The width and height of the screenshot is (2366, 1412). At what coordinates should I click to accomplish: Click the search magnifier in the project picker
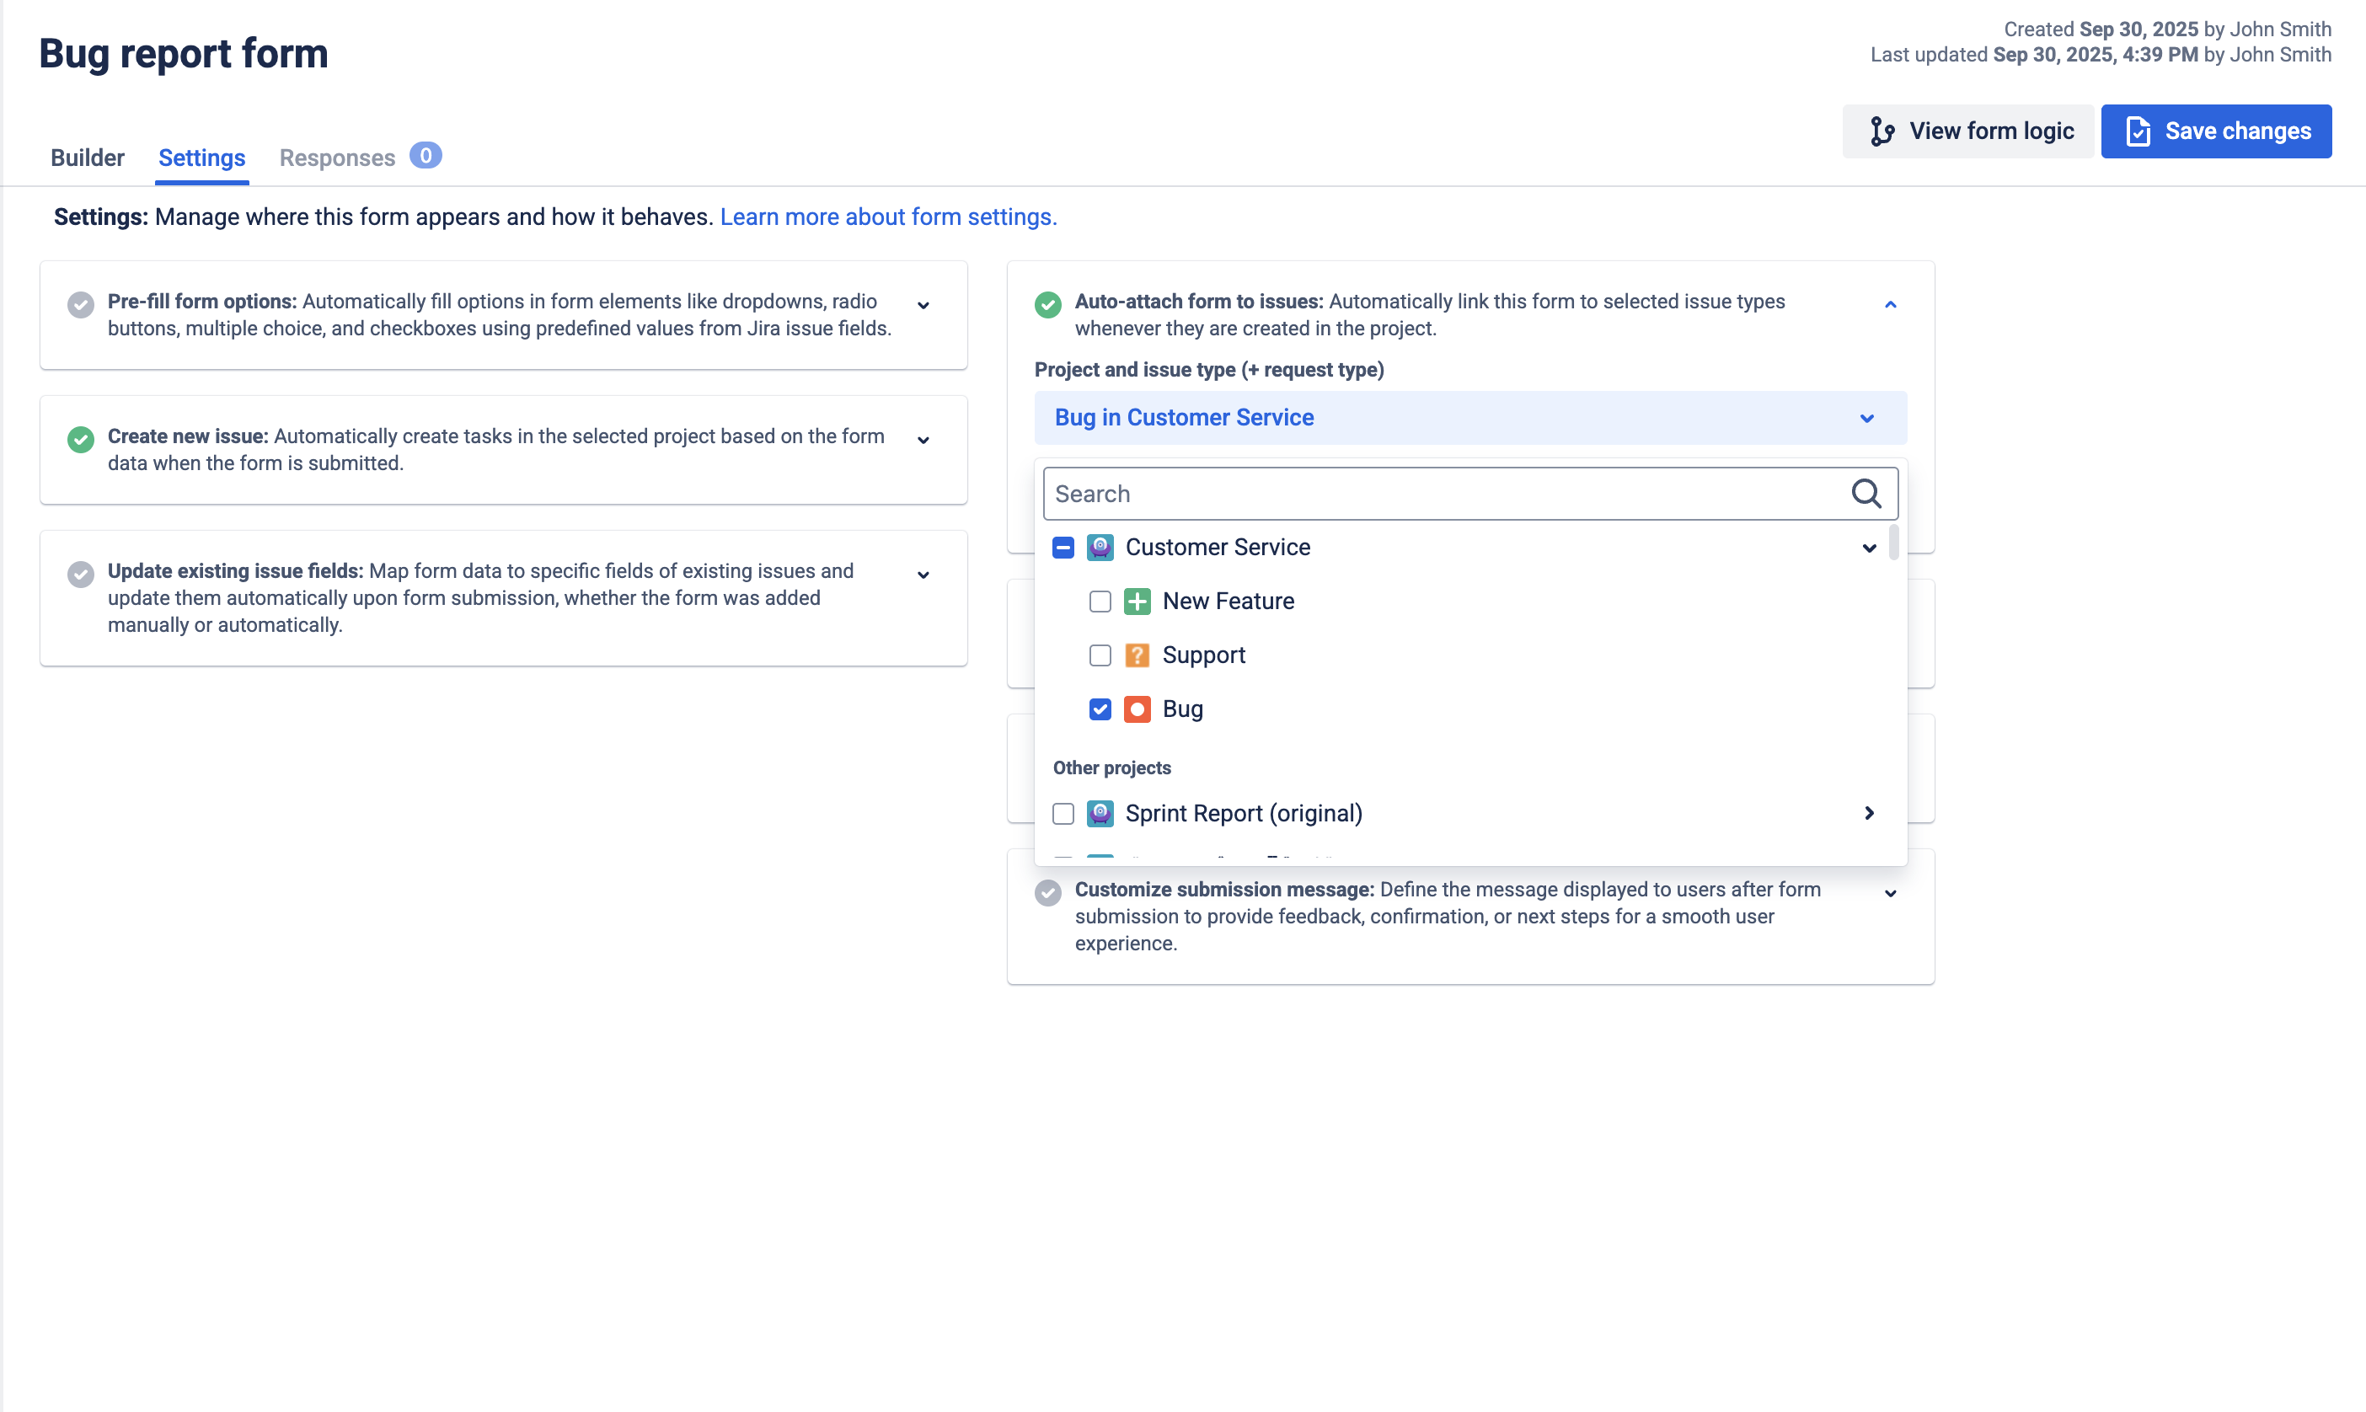(1865, 493)
